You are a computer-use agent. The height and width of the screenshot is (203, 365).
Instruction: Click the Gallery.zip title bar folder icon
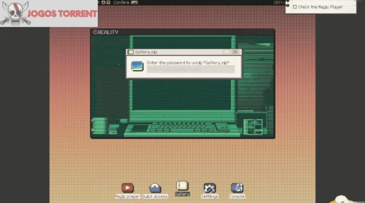[x=130, y=52]
